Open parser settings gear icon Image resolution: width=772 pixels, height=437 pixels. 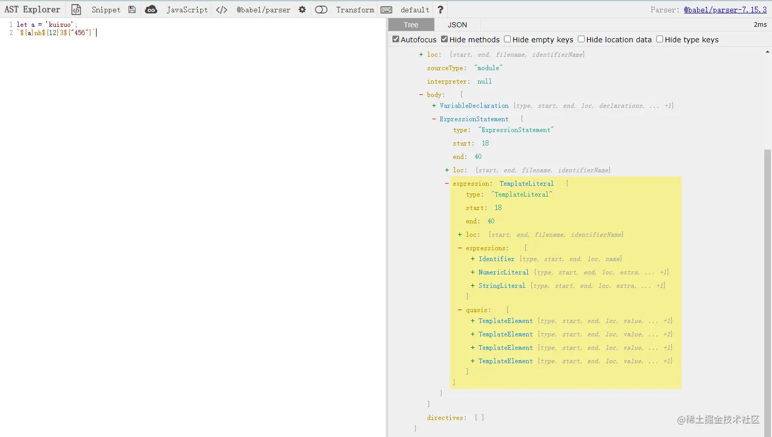(302, 9)
